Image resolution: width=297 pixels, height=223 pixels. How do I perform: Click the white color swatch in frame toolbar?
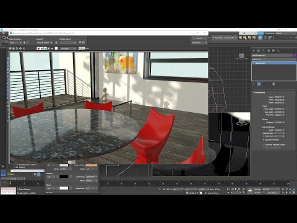click(56, 48)
